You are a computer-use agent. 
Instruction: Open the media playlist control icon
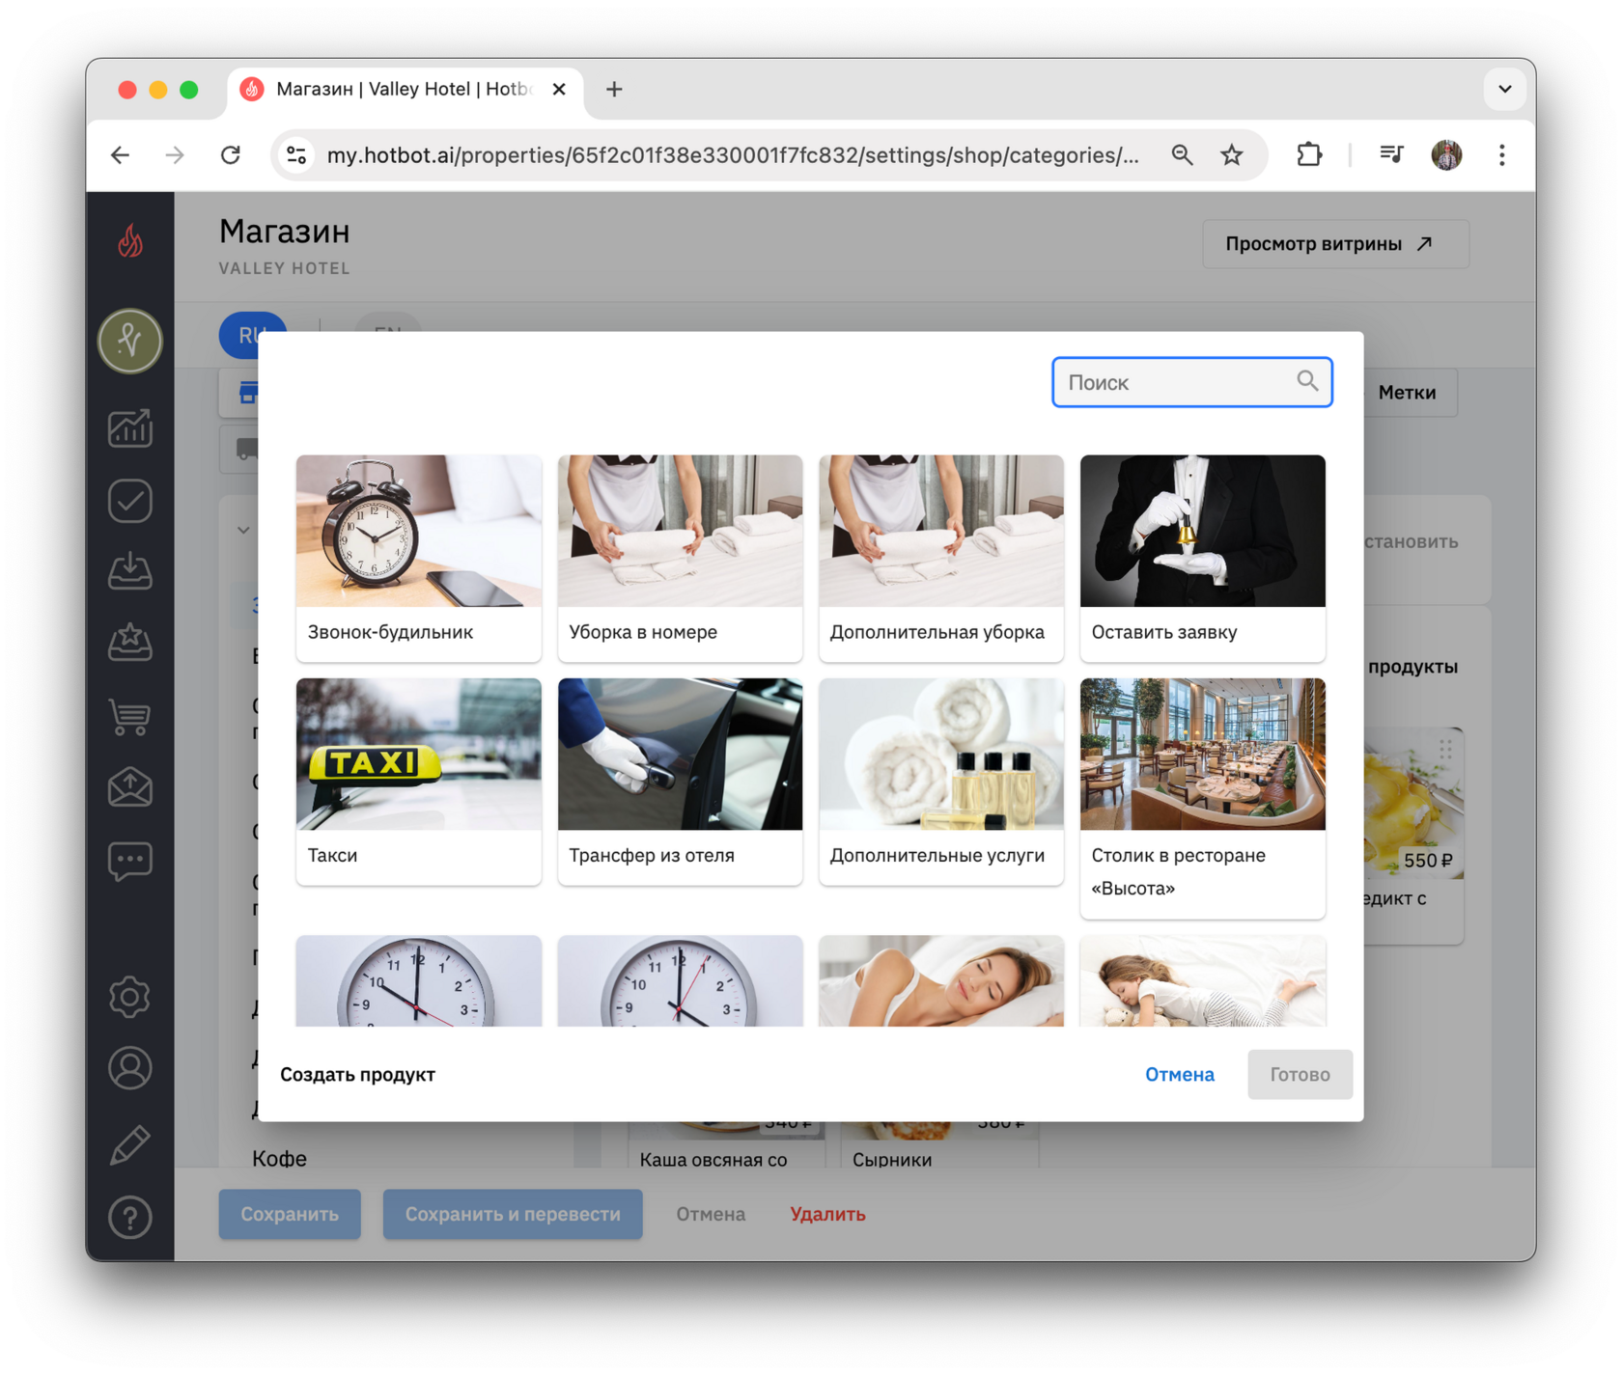coord(1391,155)
